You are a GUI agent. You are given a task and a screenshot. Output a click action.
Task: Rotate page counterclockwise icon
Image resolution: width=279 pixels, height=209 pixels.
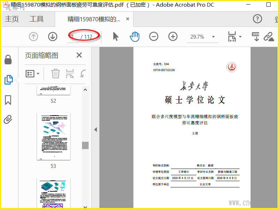83,73
